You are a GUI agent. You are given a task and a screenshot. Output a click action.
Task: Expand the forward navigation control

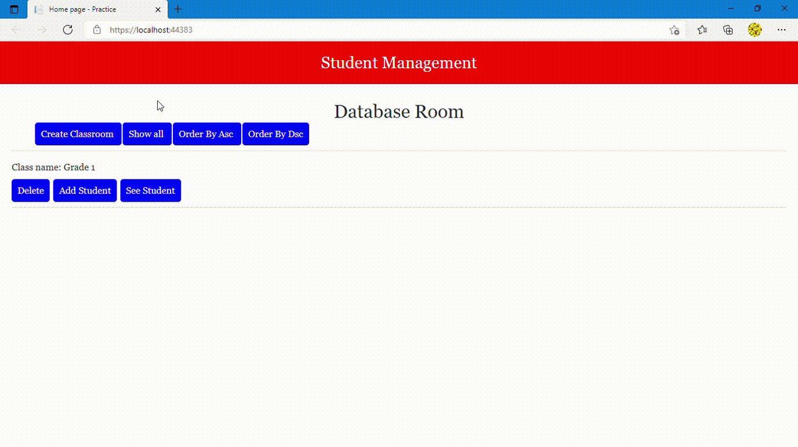[42, 30]
